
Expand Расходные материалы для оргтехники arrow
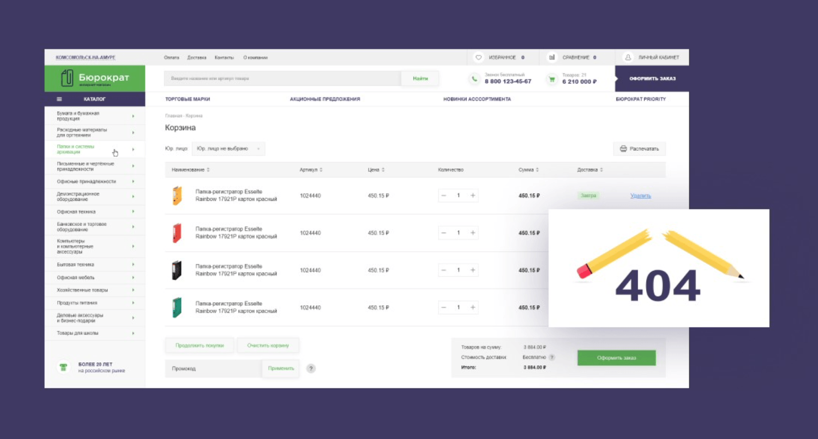[133, 133]
